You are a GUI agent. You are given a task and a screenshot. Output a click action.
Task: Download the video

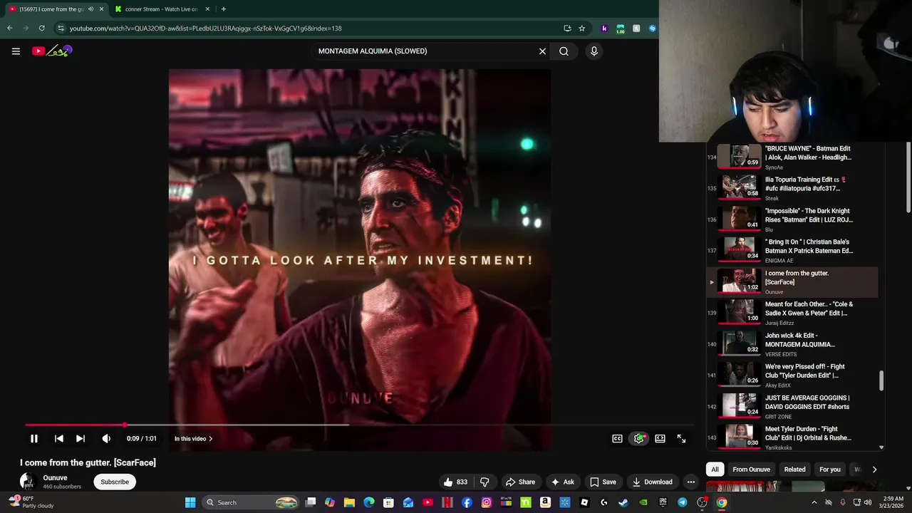click(652, 482)
